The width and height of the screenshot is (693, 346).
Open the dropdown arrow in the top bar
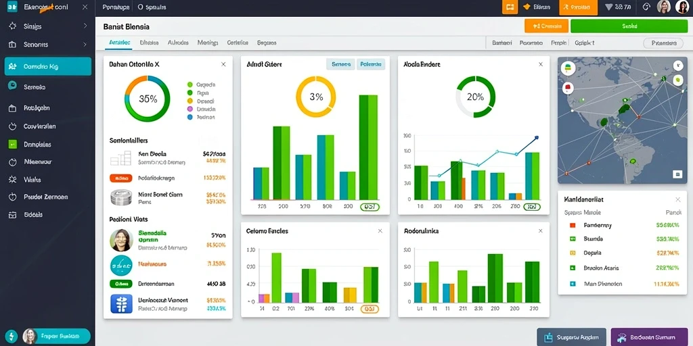pos(608,7)
